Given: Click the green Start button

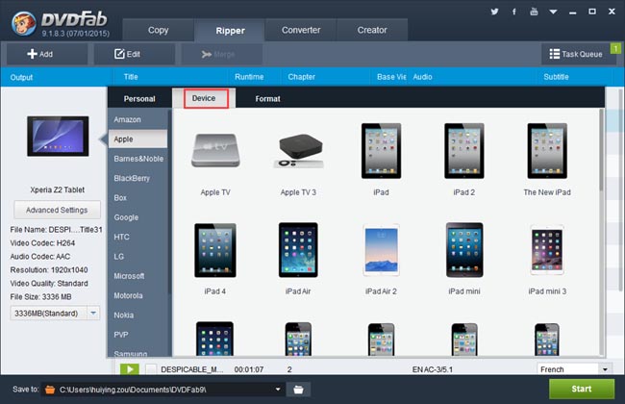Looking at the screenshot, I should coord(582,389).
